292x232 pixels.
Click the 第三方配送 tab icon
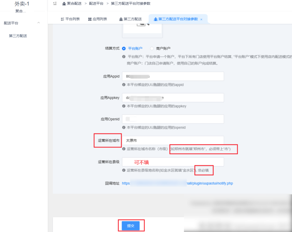pyautogui.click(x=121, y=19)
